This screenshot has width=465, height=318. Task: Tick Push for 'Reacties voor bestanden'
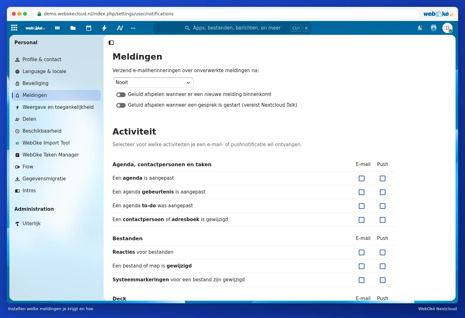(x=383, y=252)
